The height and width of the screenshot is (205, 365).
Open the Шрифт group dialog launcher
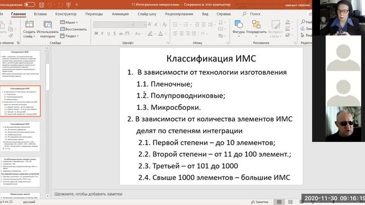coord(168,43)
